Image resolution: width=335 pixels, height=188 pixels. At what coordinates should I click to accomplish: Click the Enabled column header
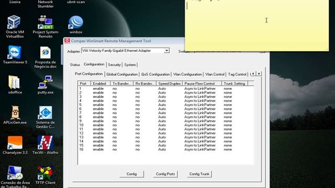point(100,84)
